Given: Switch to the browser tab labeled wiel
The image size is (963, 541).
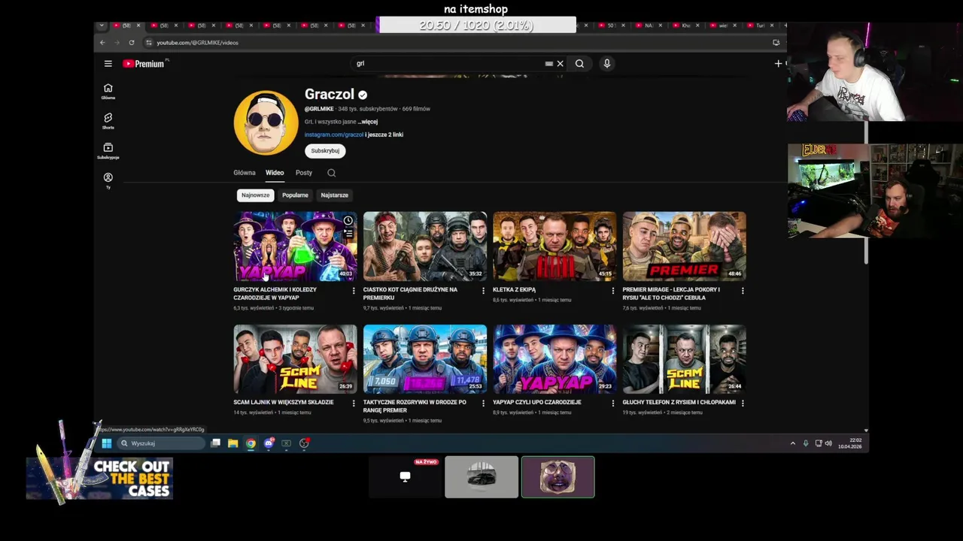Looking at the screenshot, I should coord(722,26).
